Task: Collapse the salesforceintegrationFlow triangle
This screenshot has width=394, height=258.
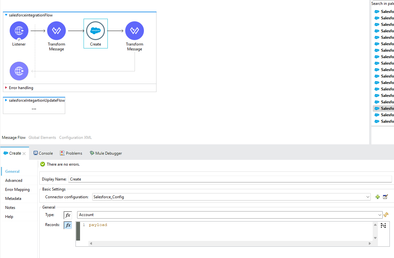Action: tap(6, 15)
